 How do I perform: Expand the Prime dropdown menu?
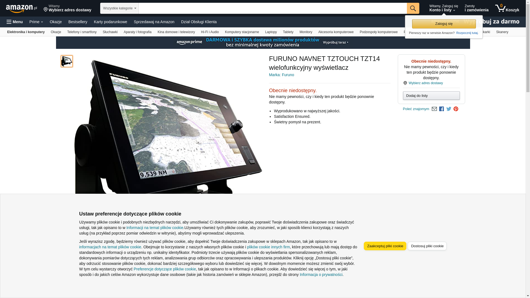(x=36, y=22)
